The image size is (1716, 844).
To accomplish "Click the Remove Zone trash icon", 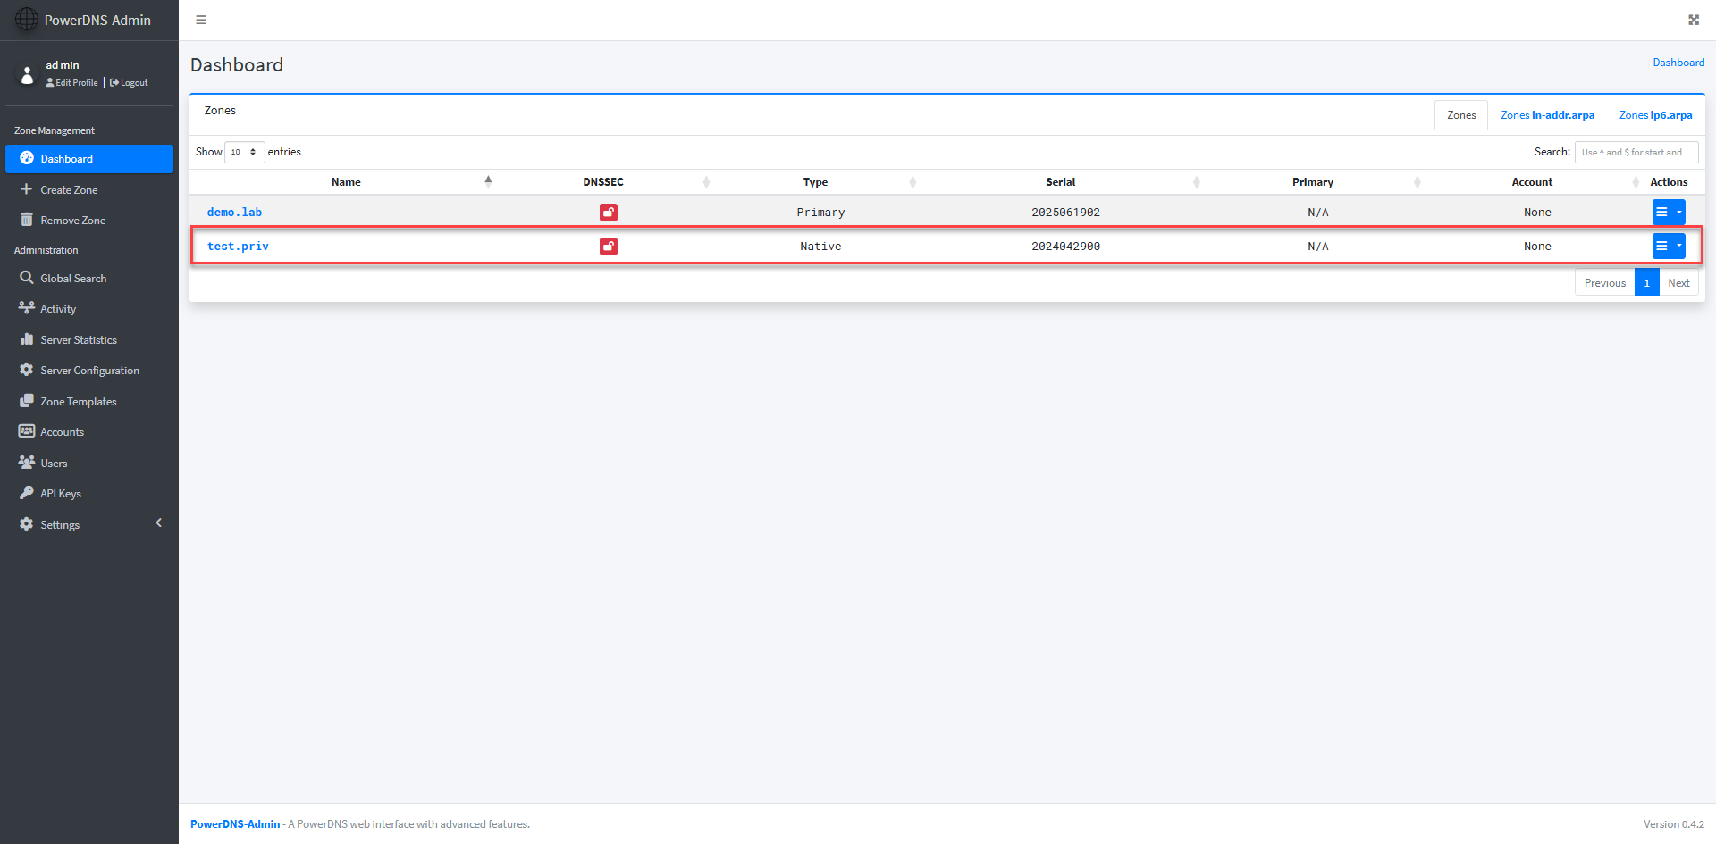I will (x=27, y=220).
